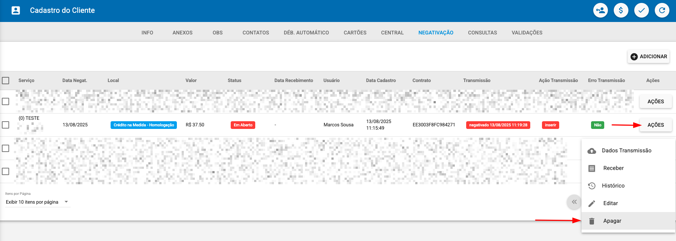Click the double chevron previous page button

574,202
